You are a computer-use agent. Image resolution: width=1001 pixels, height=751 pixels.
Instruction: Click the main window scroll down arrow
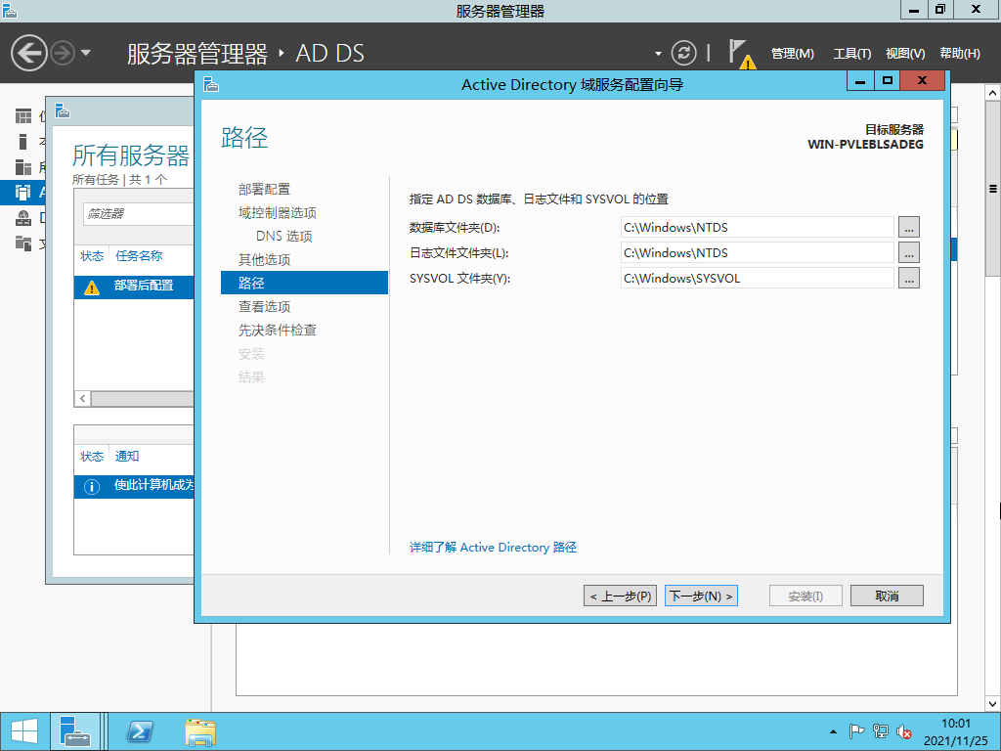click(x=993, y=704)
